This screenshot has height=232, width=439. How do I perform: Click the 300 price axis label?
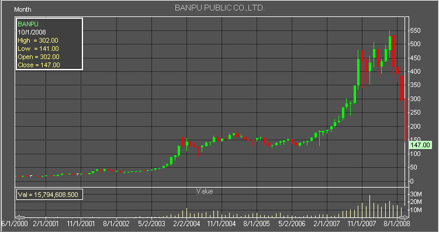tap(415, 99)
